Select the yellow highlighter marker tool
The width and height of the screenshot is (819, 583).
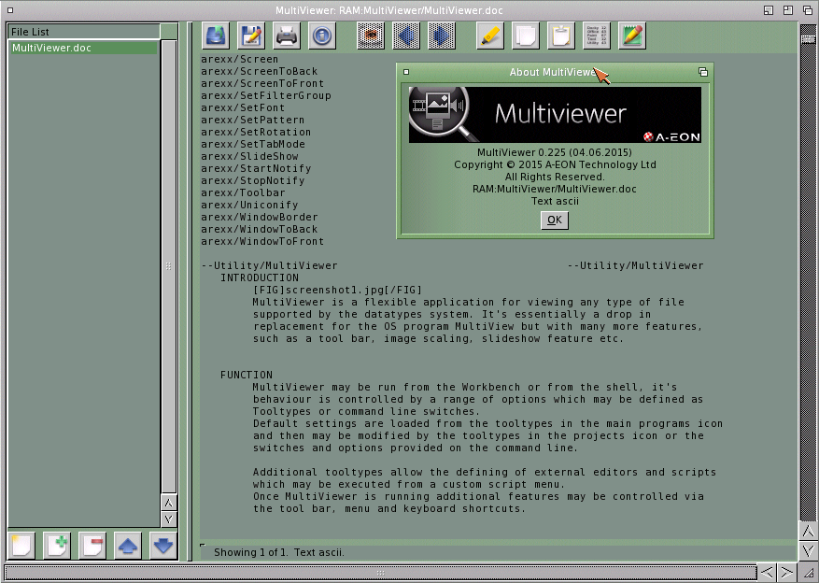point(490,36)
